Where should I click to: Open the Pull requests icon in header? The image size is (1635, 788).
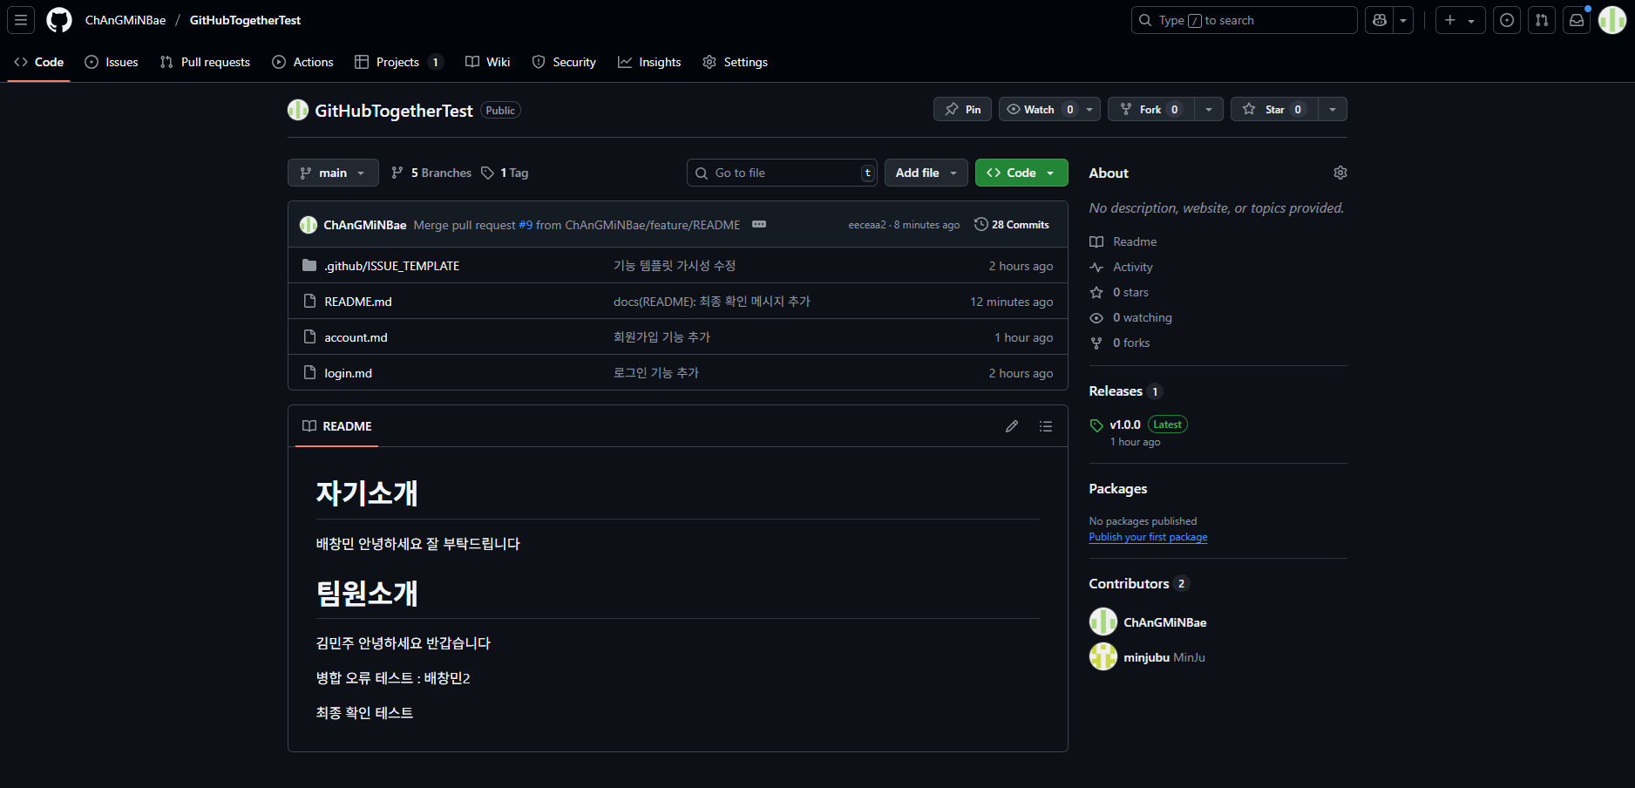[x=1542, y=20]
